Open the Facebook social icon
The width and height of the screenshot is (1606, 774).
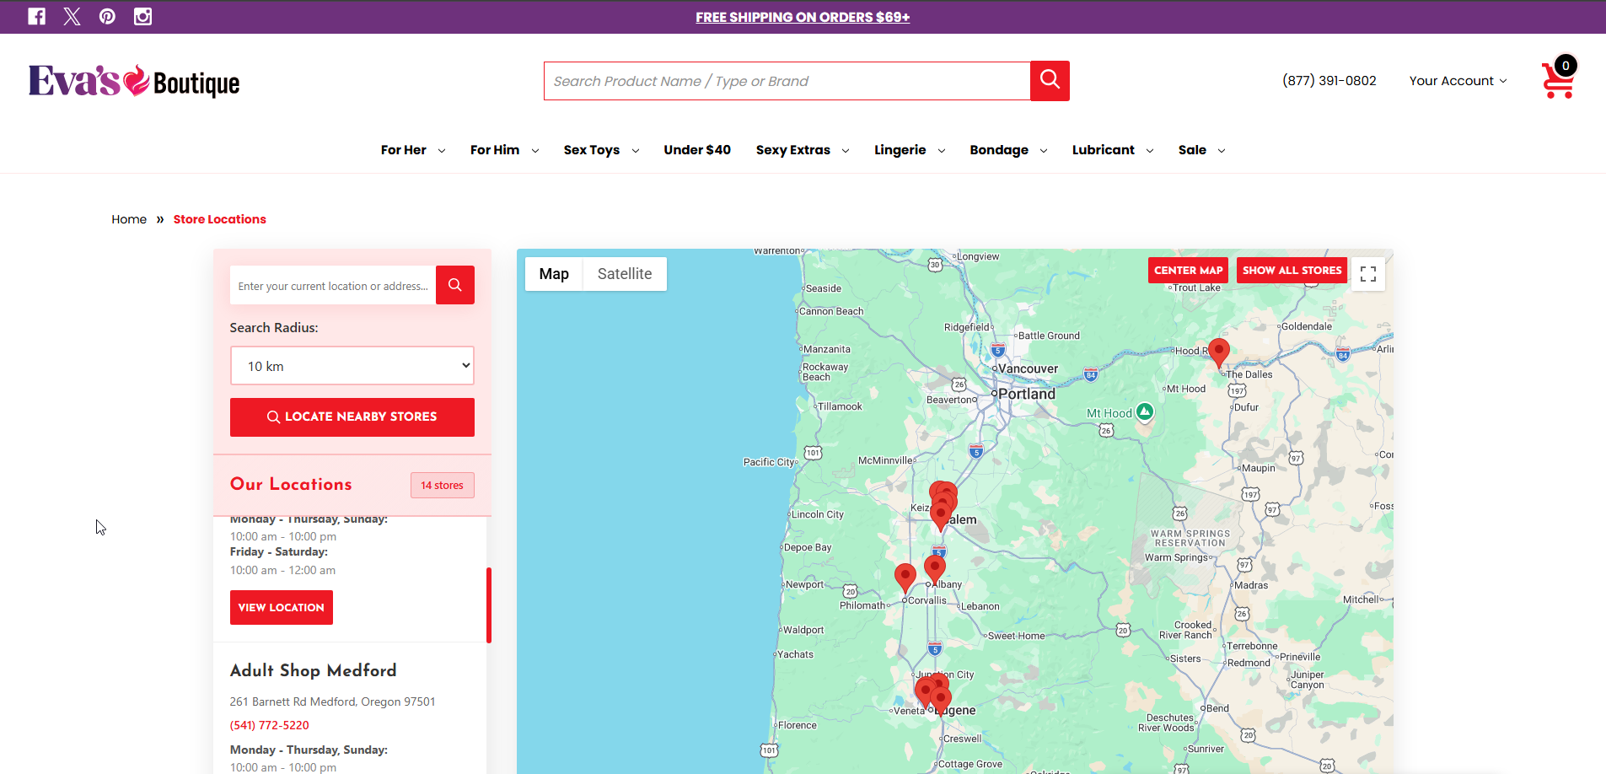(x=36, y=17)
